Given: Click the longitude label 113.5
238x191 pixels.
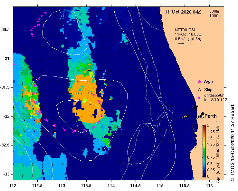Looking at the screenshot, I should click(x=87, y=186).
